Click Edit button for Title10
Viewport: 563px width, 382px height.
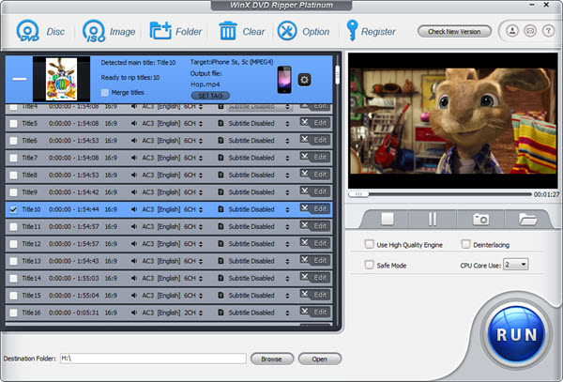pos(315,208)
